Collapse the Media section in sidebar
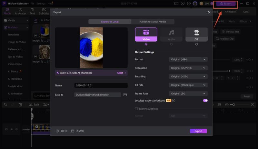 coord(27,20)
